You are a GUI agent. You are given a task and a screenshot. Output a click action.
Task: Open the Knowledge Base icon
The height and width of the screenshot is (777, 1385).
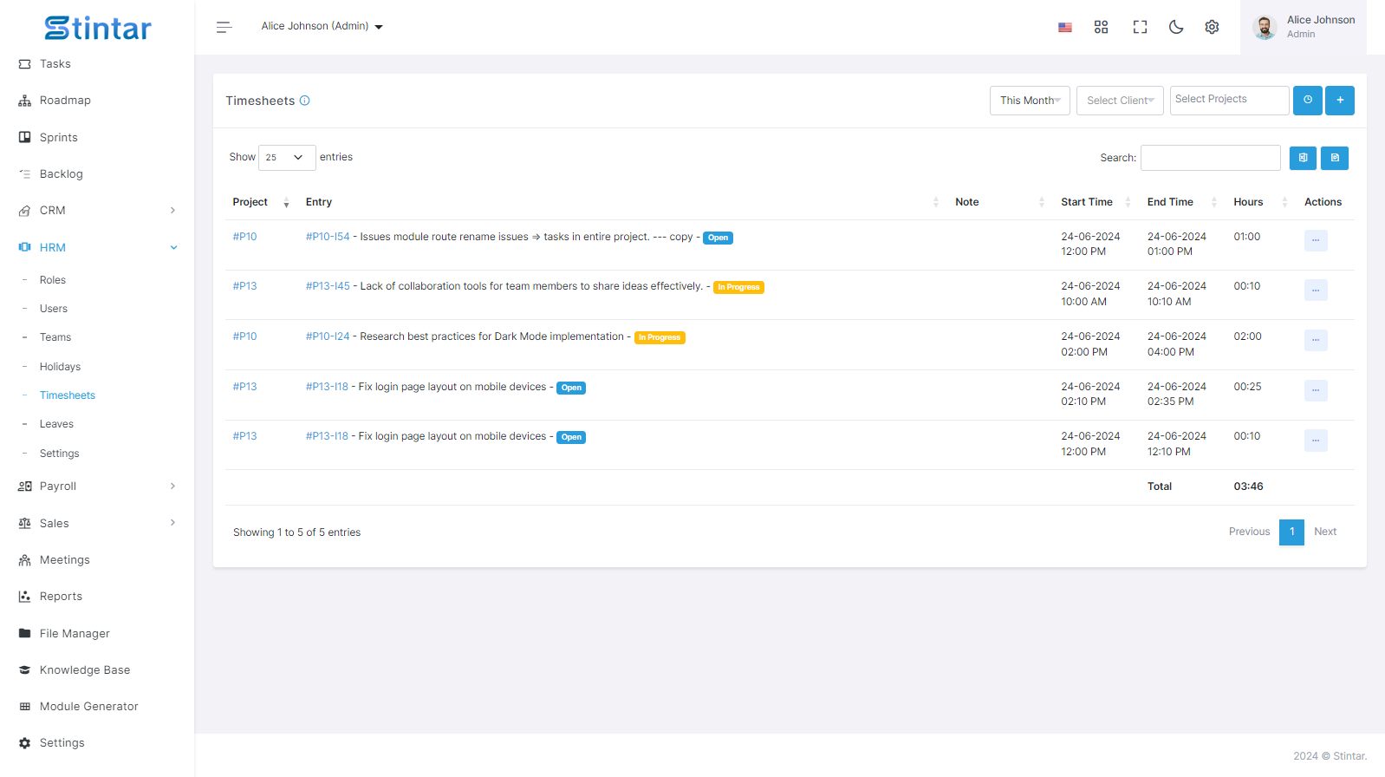[x=24, y=669]
